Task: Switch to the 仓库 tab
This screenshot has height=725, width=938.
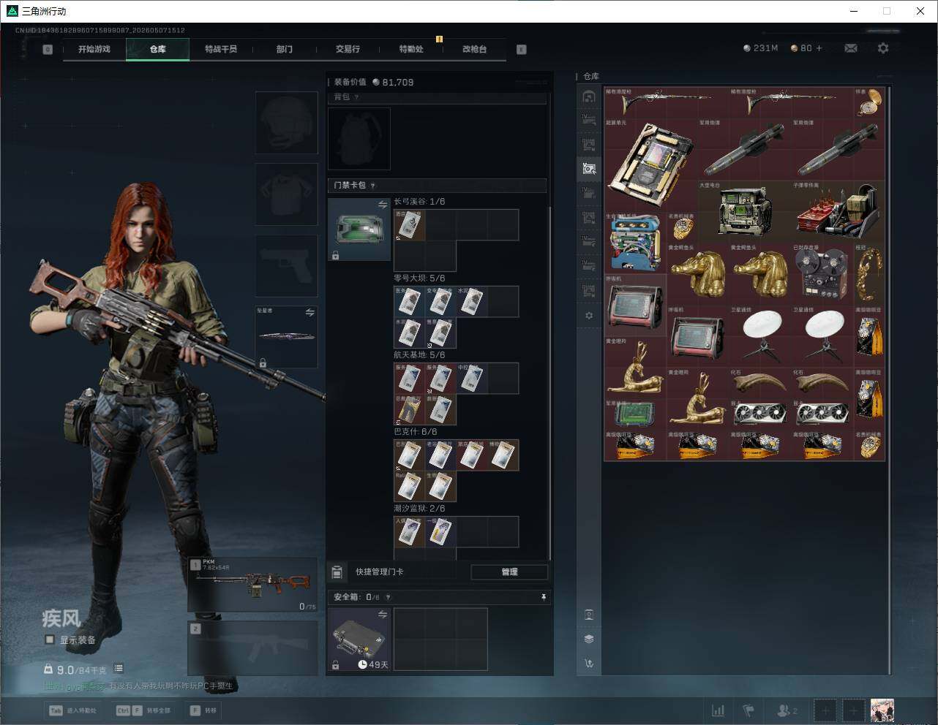Action: (x=158, y=49)
